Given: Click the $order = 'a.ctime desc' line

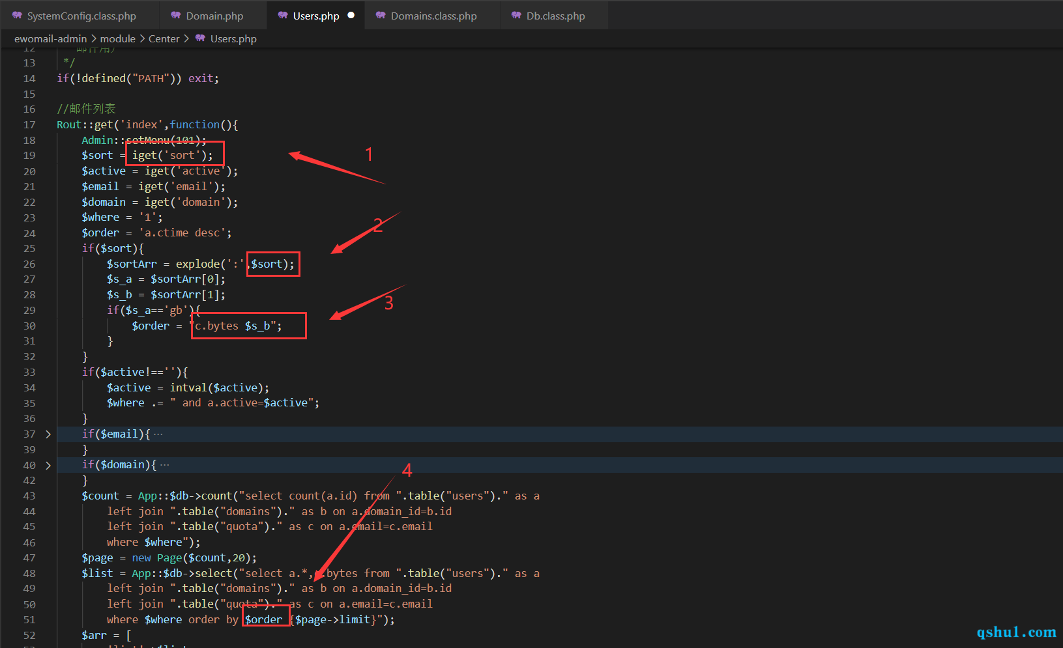Looking at the screenshot, I should [156, 233].
